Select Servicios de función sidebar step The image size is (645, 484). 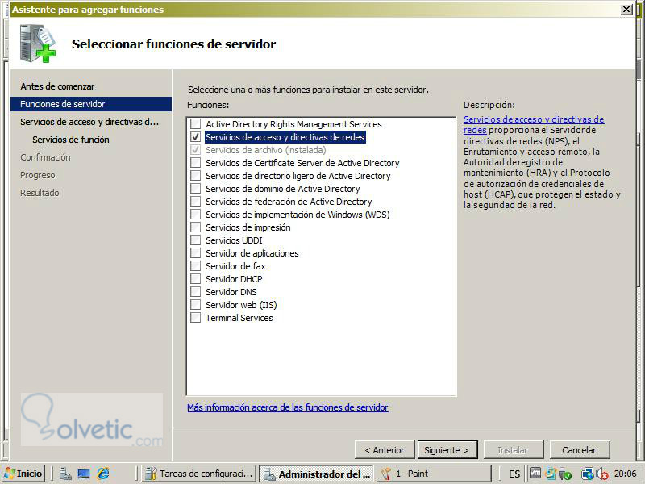(71, 140)
